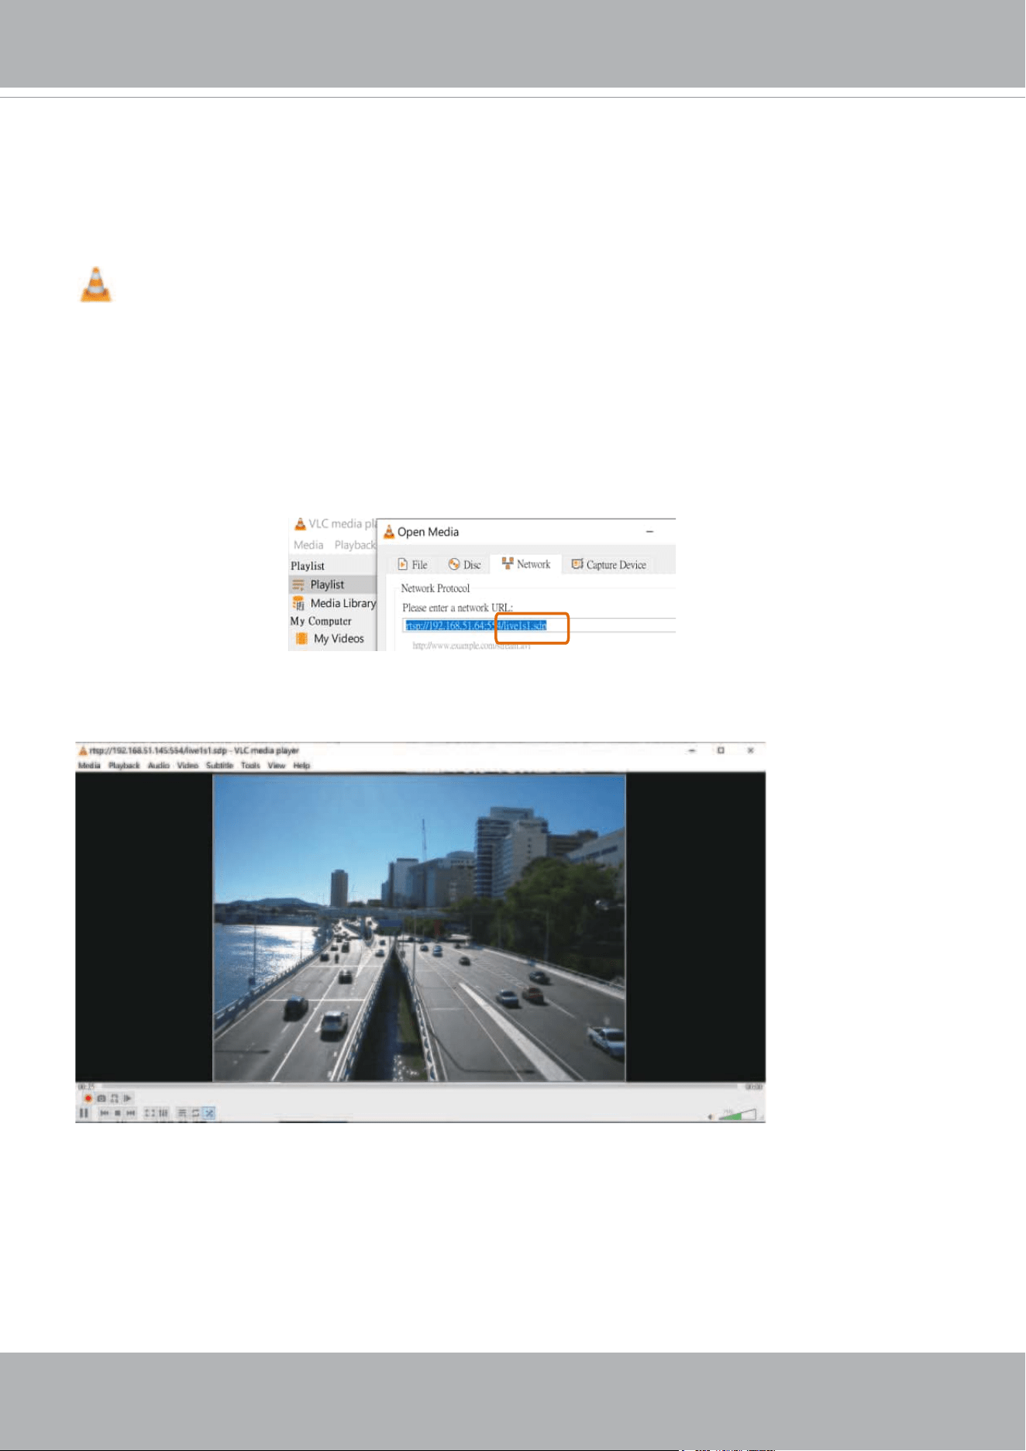
Task: Adjust the green volume slider
Action: [x=738, y=1115]
